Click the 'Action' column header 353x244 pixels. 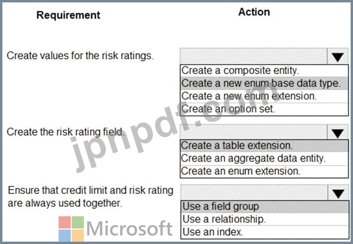[254, 12]
